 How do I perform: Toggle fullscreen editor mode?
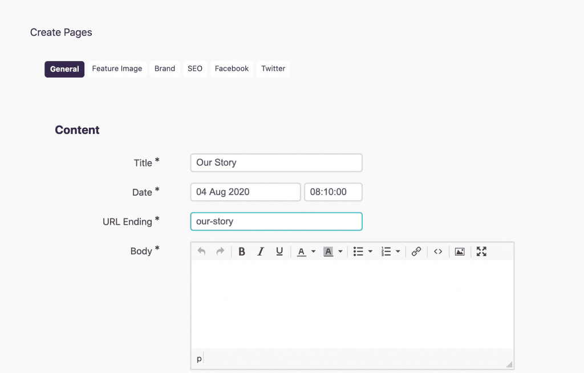coord(481,252)
